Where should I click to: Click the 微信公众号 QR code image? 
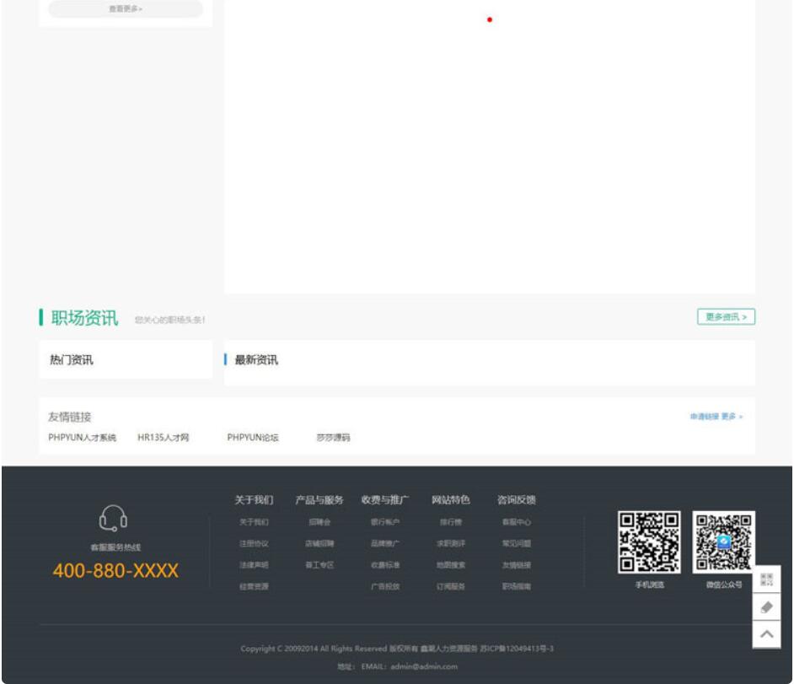[723, 542]
